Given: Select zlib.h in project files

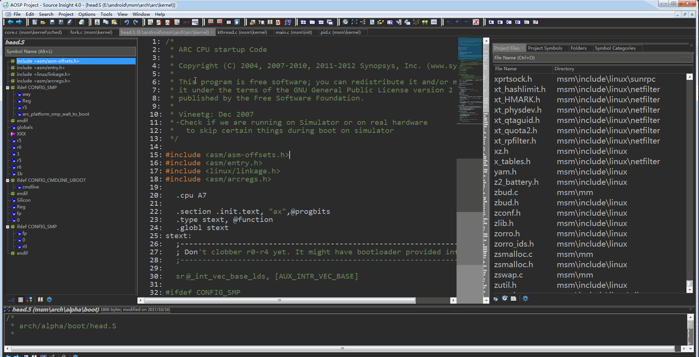Looking at the screenshot, I should (x=503, y=223).
